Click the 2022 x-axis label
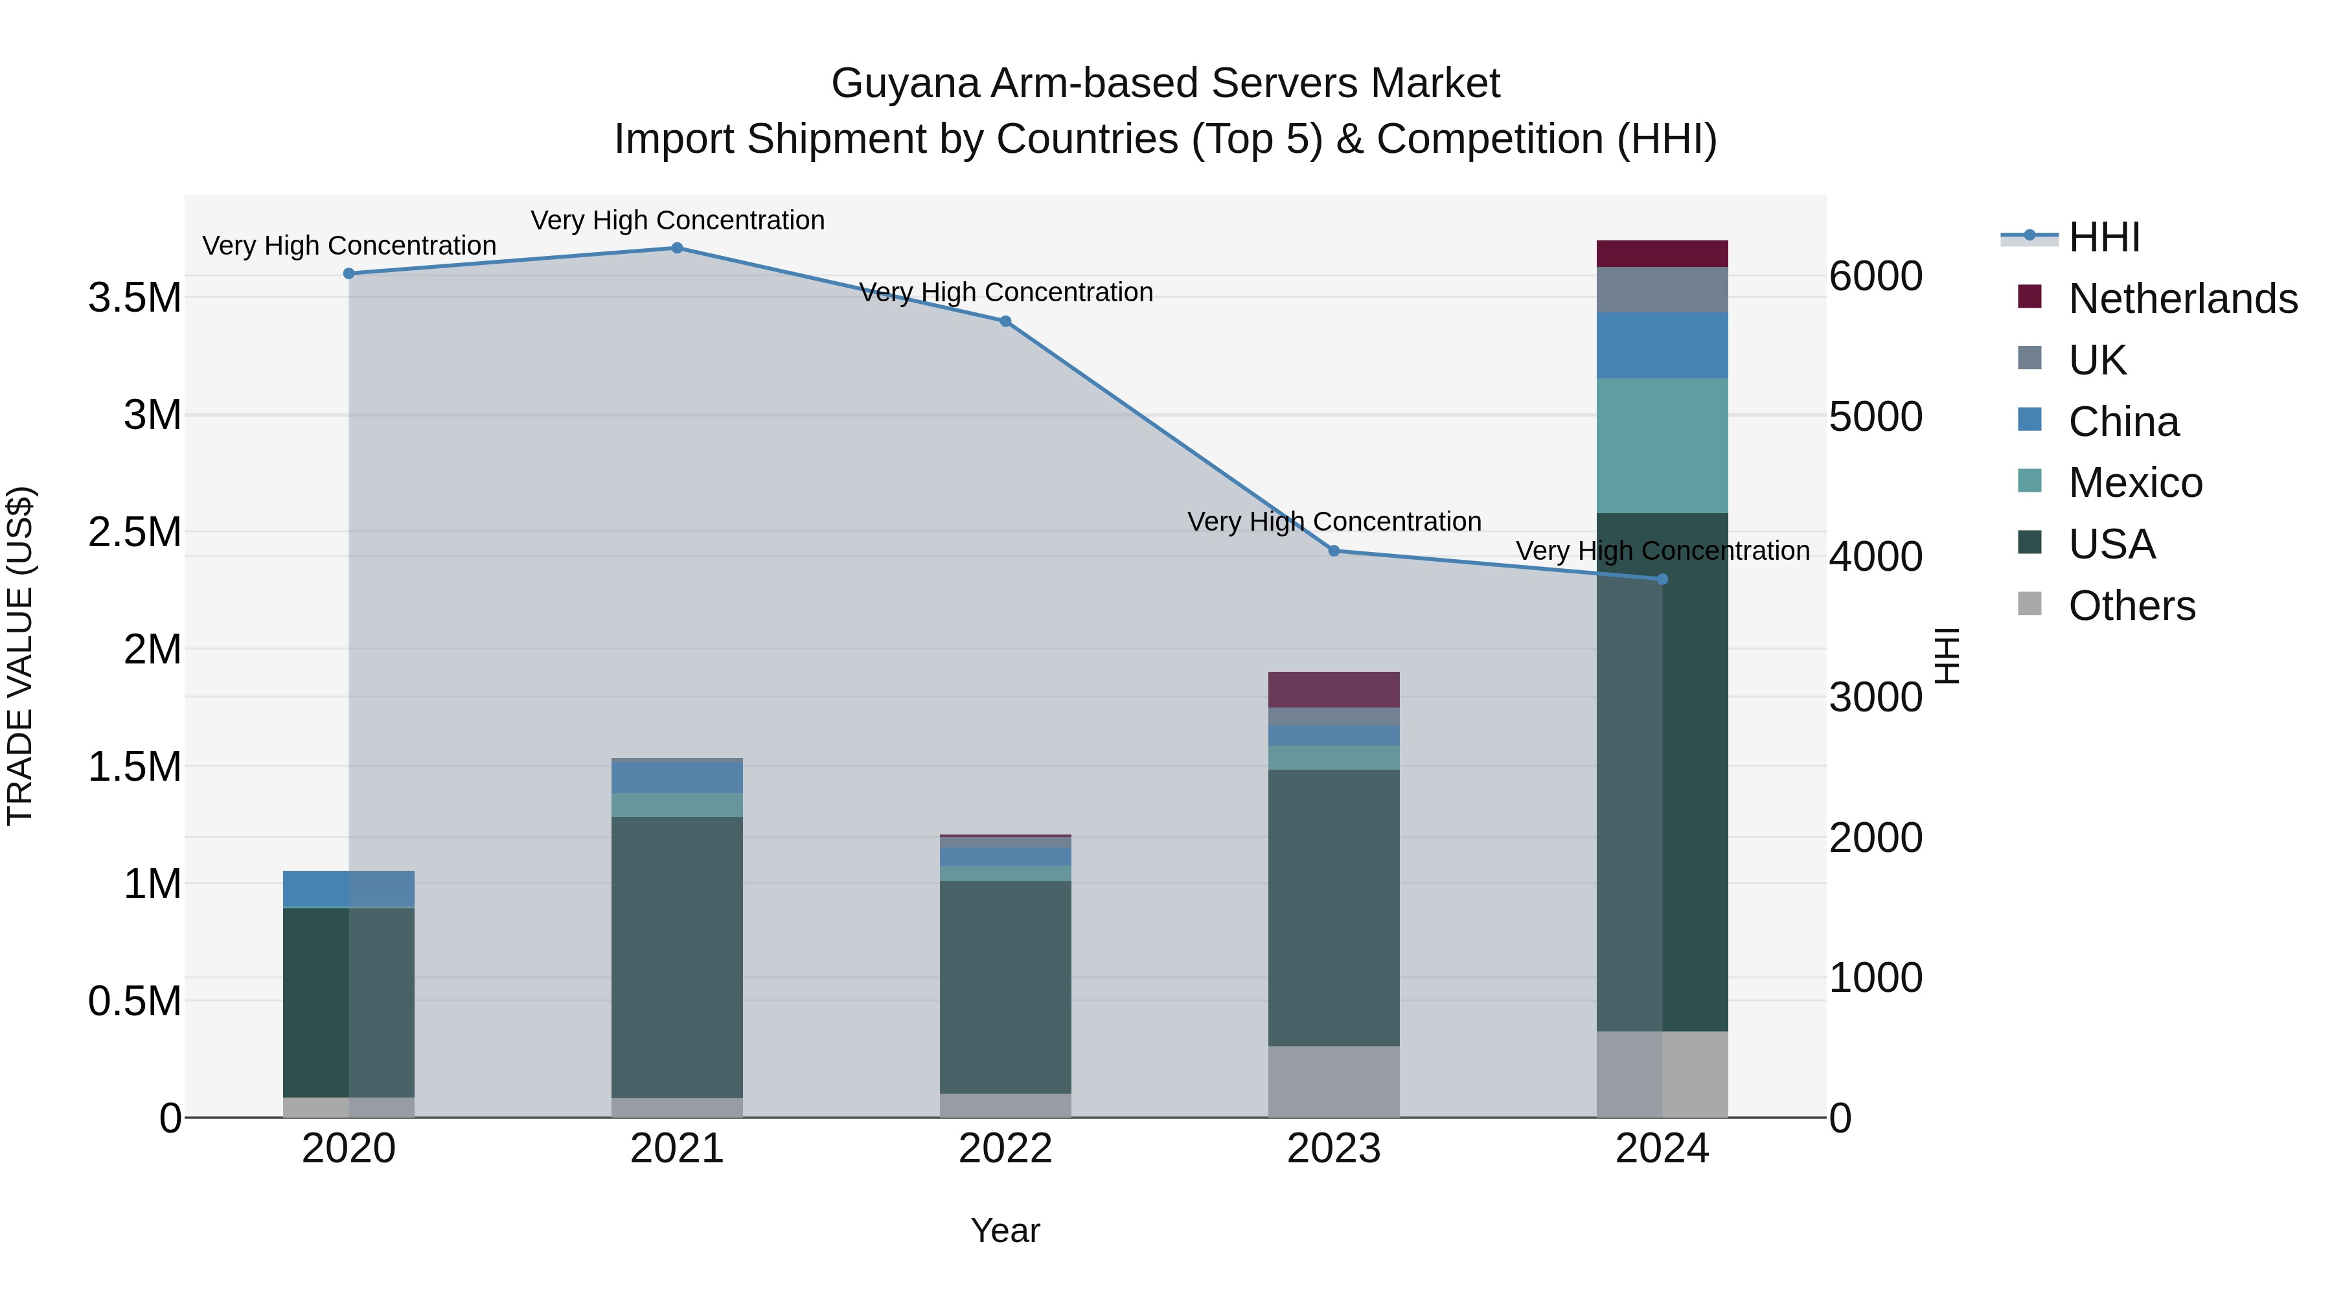The height and width of the screenshot is (1312, 2332). (x=1005, y=1149)
